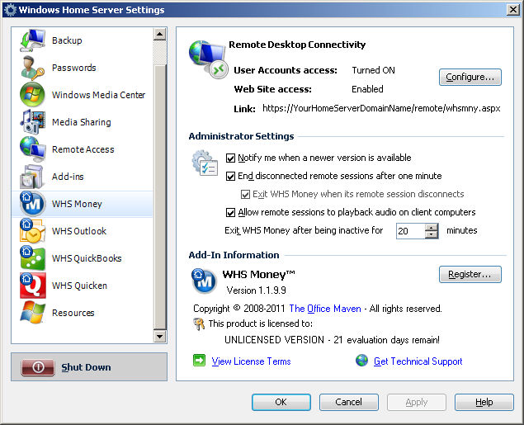Click the Cancel button

tap(348, 402)
